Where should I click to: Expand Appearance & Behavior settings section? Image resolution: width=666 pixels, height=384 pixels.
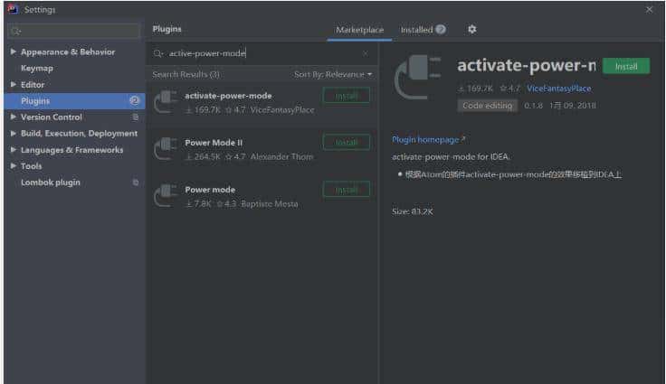coord(14,52)
